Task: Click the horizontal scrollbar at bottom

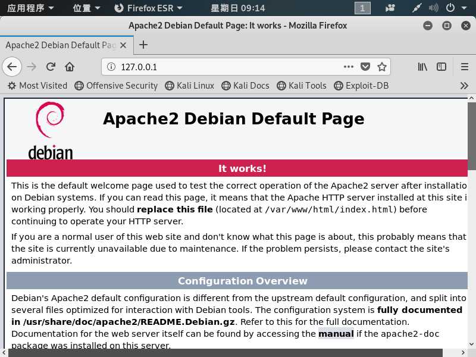Action: click(x=226, y=353)
